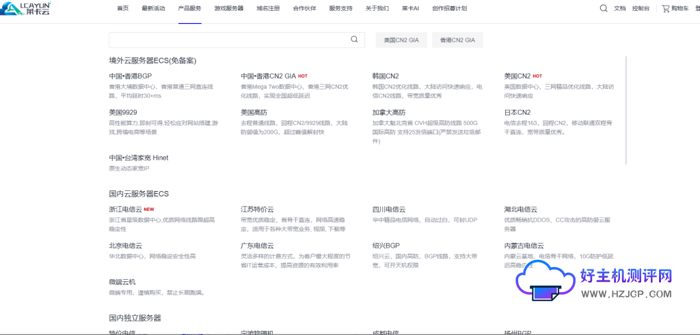This screenshot has height=335, width=700.
Task: Click magnifier icon inside search box
Action: click(x=355, y=39)
